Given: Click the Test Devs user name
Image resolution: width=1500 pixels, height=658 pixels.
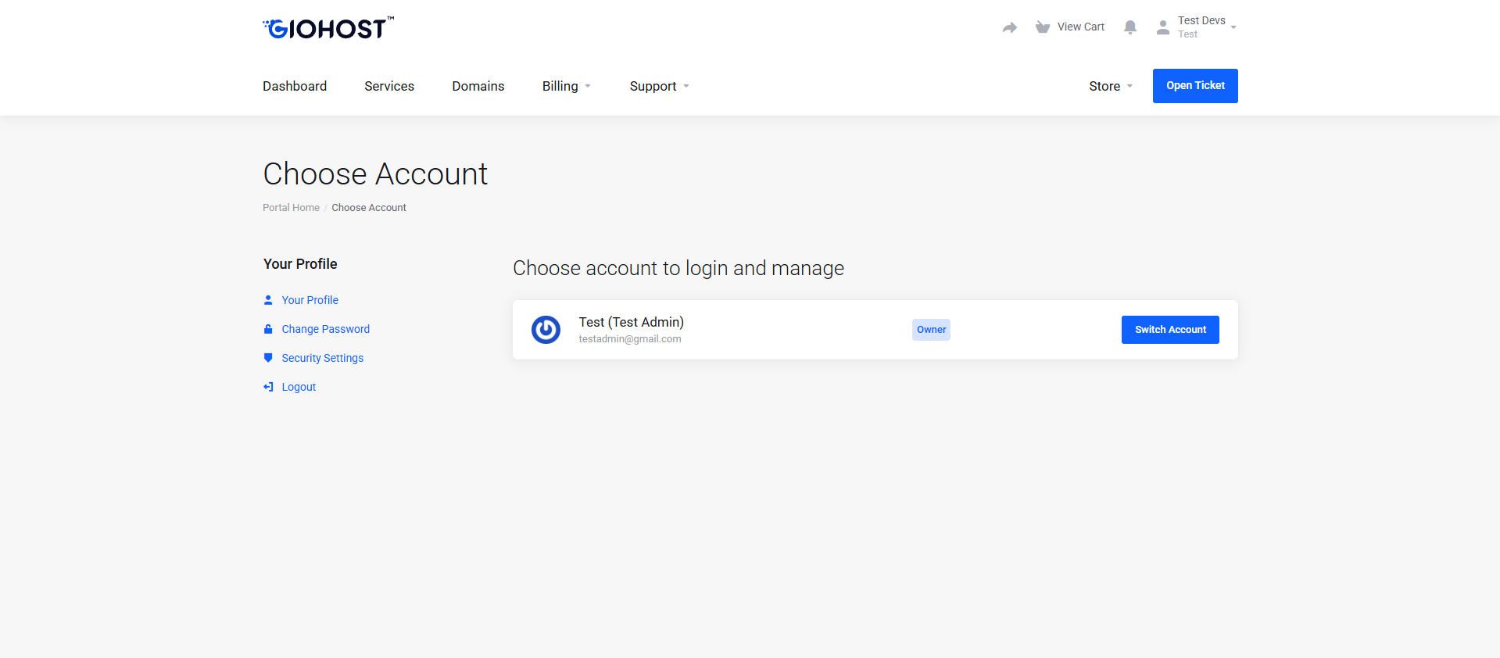Looking at the screenshot, I should click(x=1201, y=21).
